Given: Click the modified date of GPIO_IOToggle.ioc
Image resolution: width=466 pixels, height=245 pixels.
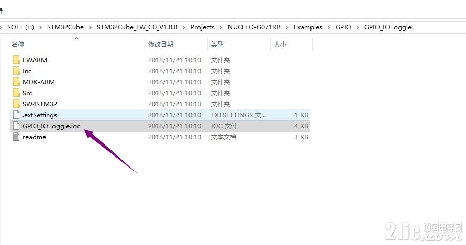Looking at the screenshot, I should click(x=174, y=126).
